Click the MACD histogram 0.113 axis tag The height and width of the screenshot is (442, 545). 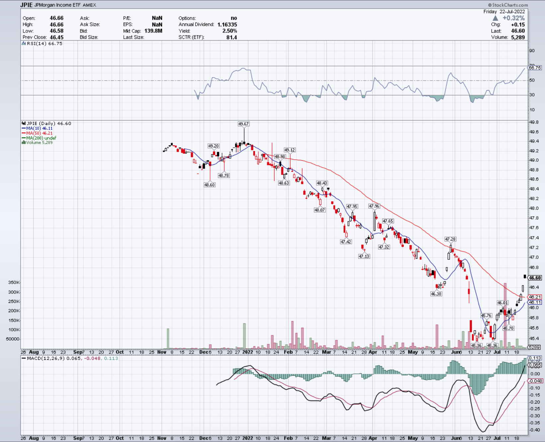[x=535, y=358]
